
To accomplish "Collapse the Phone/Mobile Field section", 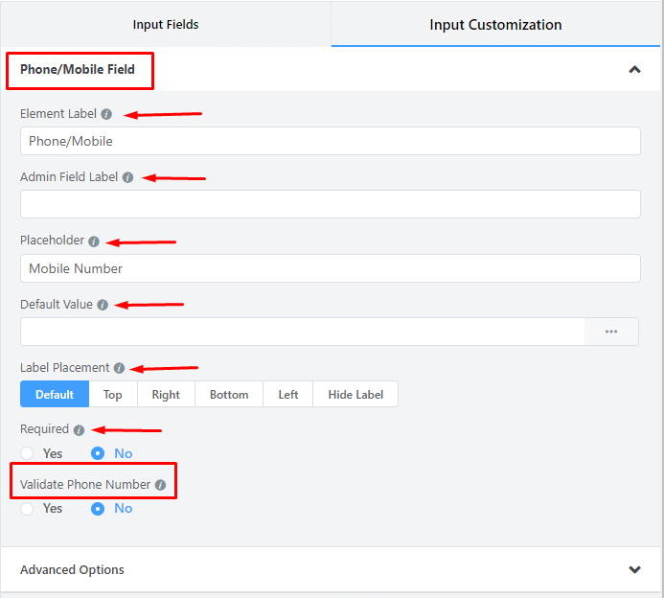I will [x=634, y=70].
